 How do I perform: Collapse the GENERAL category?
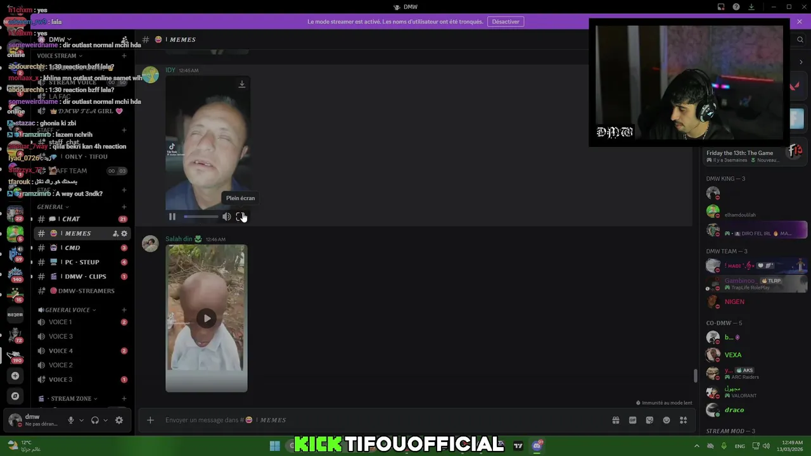[53, 207]
